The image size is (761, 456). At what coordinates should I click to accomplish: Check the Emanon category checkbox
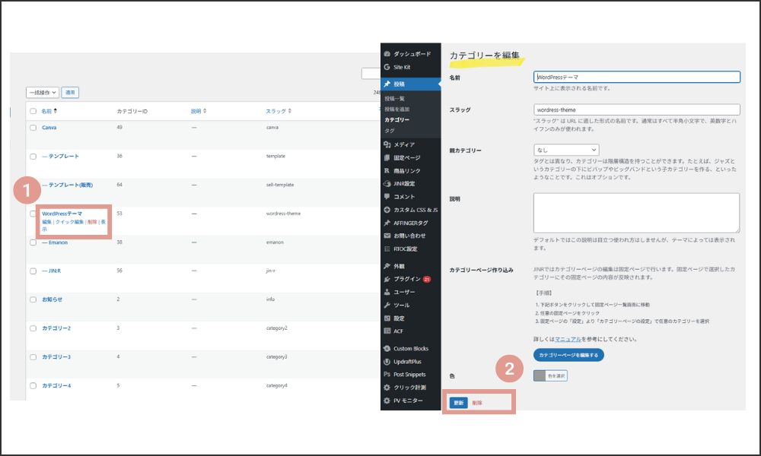coord(33,242)
